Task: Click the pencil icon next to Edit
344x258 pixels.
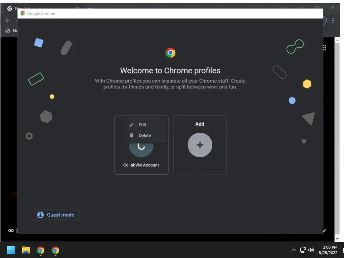Action: [131, 125]
